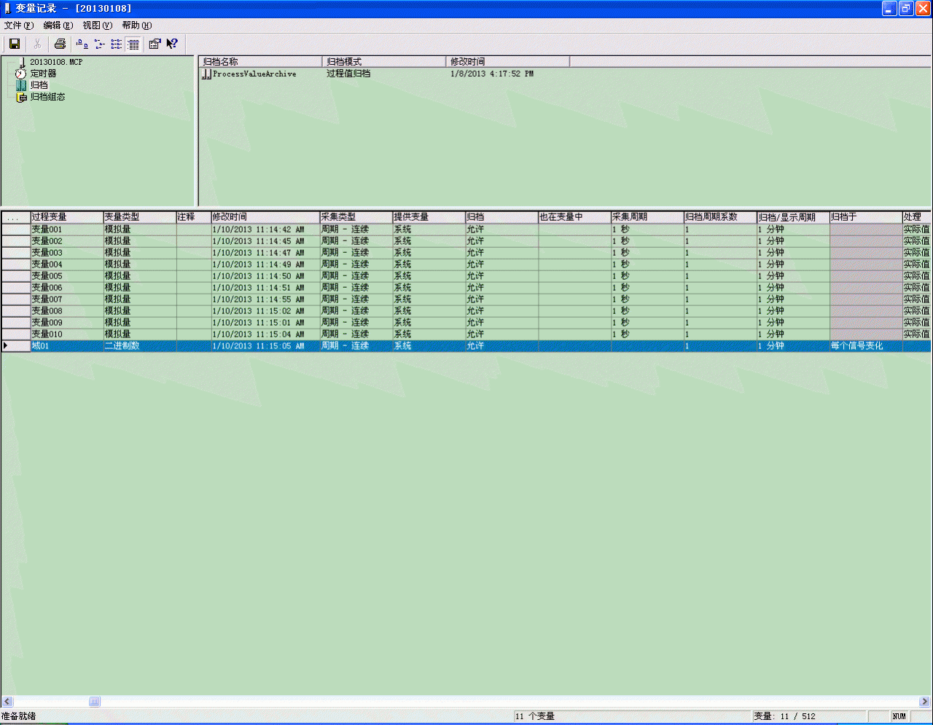The height and width of the screenshot is (725, 933).
Task: Open the Properties toolbar icon
Action: click(155, 44)
